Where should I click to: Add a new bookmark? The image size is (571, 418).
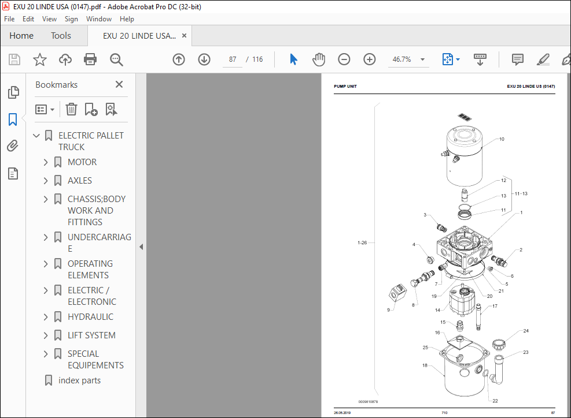[91, 109]
